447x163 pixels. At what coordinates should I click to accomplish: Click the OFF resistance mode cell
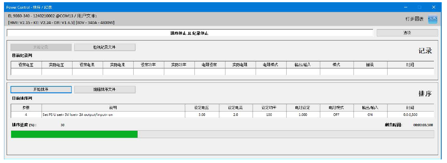point(337,115)
